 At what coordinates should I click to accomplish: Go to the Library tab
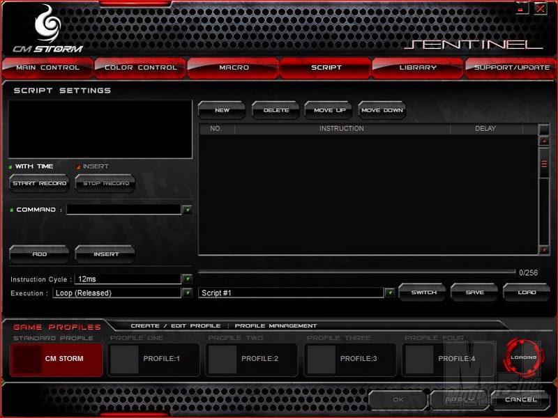click(x=418, y=68)
